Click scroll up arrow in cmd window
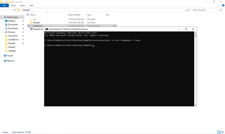Image resolution: width=225 pixels, height=134 pixels. tap(195, 33)
